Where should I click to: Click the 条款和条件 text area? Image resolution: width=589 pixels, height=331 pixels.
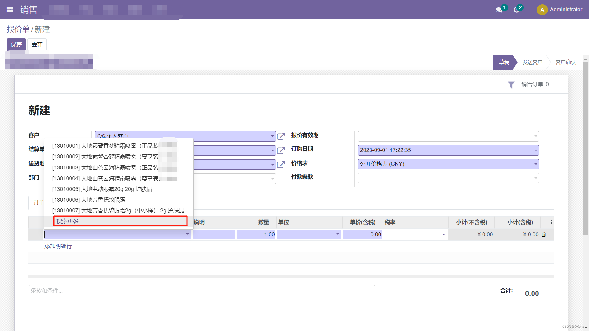click(202, 306)
